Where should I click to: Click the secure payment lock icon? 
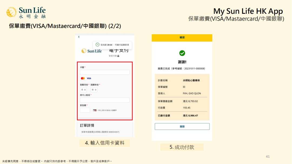point(118,56)
